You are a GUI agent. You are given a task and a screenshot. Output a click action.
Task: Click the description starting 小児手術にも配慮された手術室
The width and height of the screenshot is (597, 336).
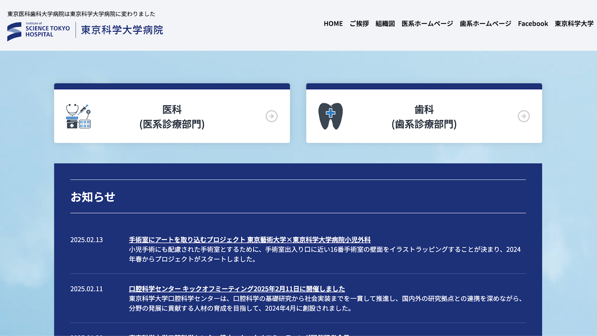point(325,254)
